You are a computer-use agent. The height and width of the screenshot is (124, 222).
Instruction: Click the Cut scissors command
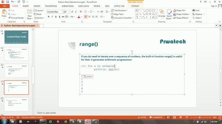11,10
